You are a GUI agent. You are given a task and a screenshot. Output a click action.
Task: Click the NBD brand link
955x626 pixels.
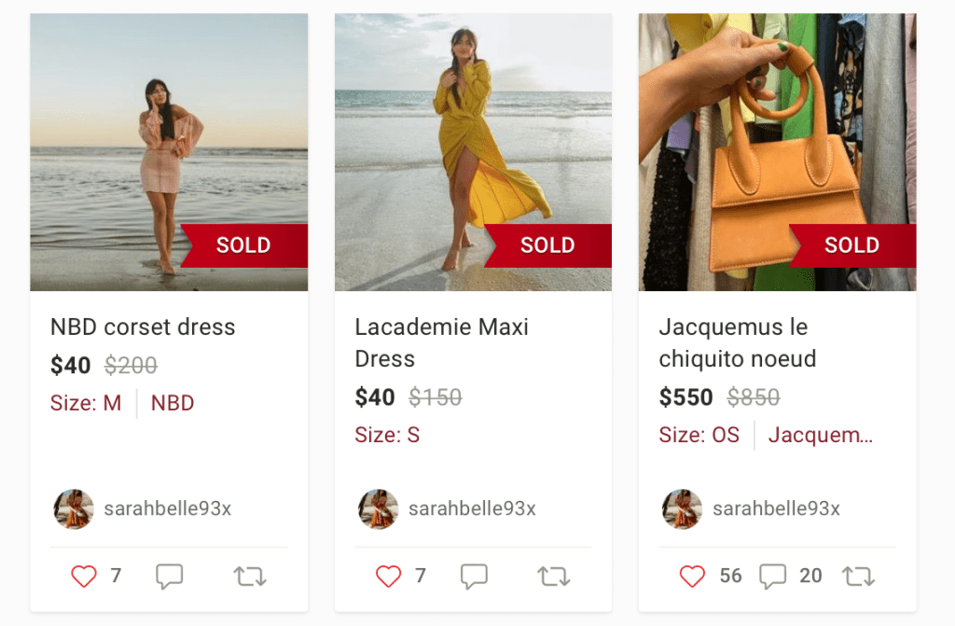pos(173,404)
